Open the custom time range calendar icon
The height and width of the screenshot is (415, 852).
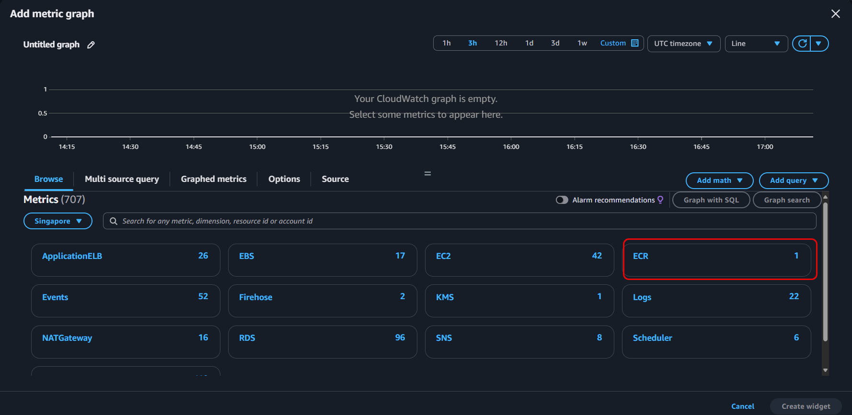point(635,43)
